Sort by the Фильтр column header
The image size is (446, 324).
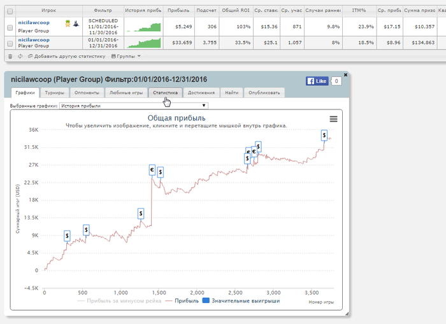[x=103, y=11]
